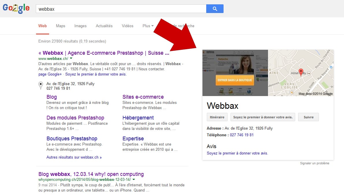Open dropdown arrow next to whyopencomputing.ch URL
The image size is (344, 195).
point(134,180)
